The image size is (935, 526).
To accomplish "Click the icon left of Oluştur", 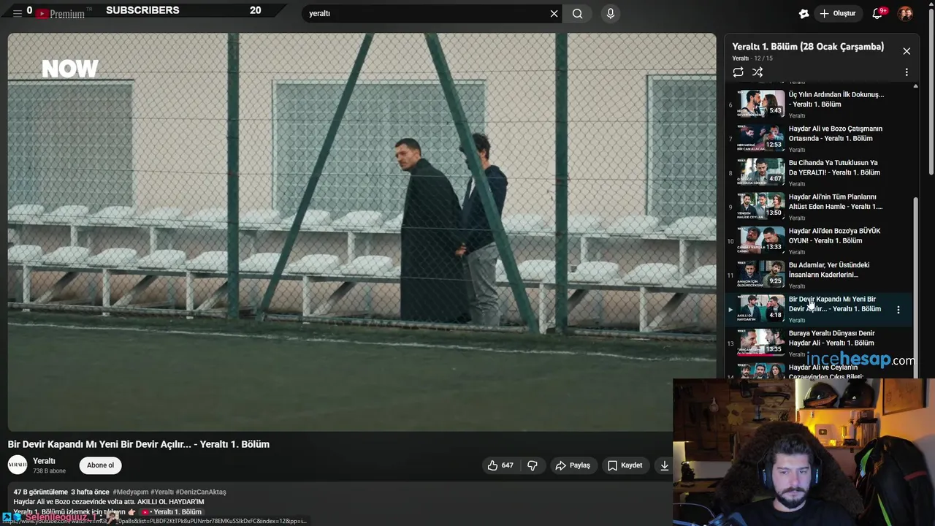I will pos(804,13).
